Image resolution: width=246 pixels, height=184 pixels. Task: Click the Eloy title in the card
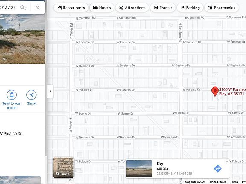coord(160,164)
